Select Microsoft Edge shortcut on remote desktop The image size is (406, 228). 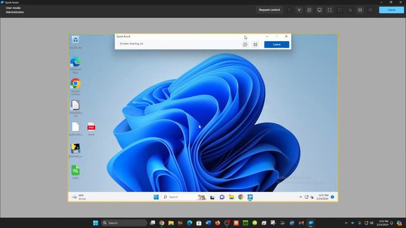point(75,65)
